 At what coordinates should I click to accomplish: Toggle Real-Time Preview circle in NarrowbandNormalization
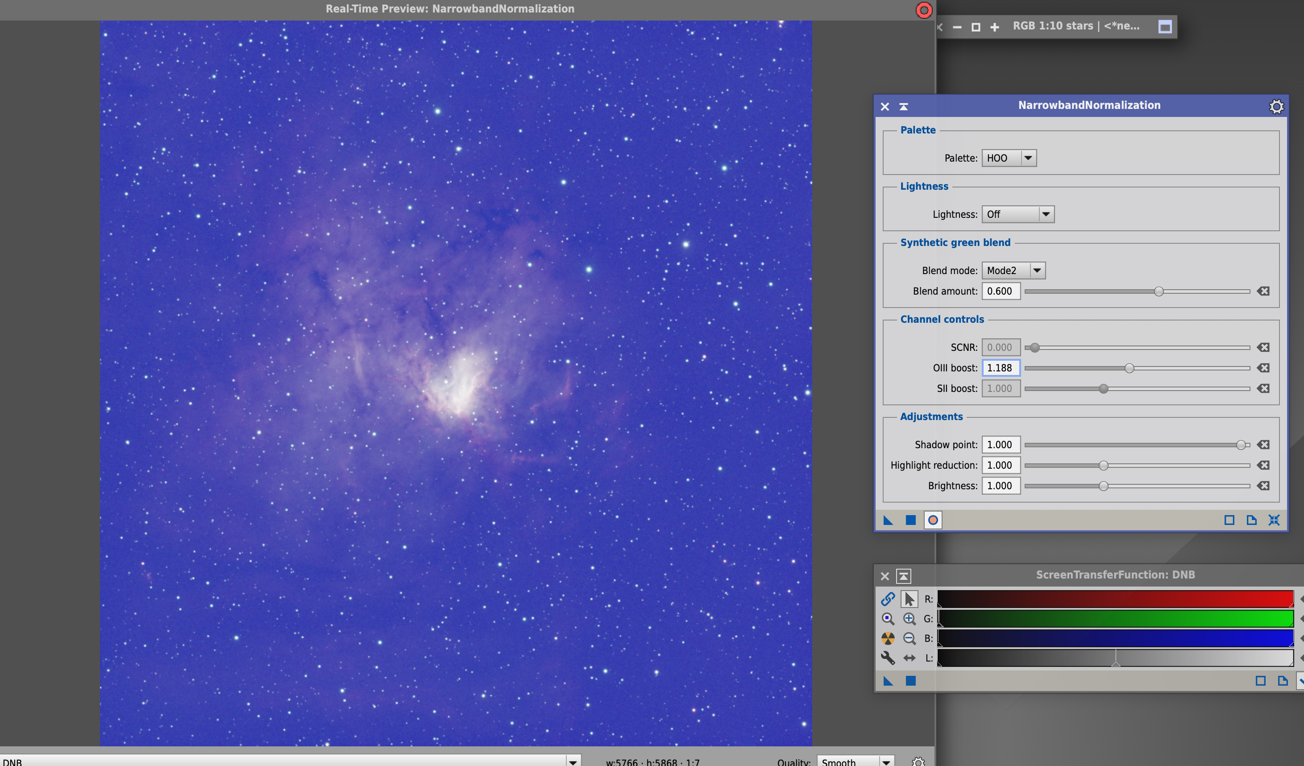[x=933, y=520]
